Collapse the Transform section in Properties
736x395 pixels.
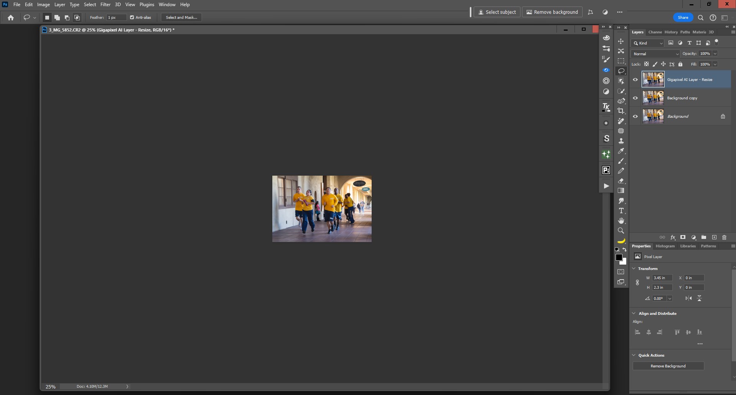click(634, 268)
